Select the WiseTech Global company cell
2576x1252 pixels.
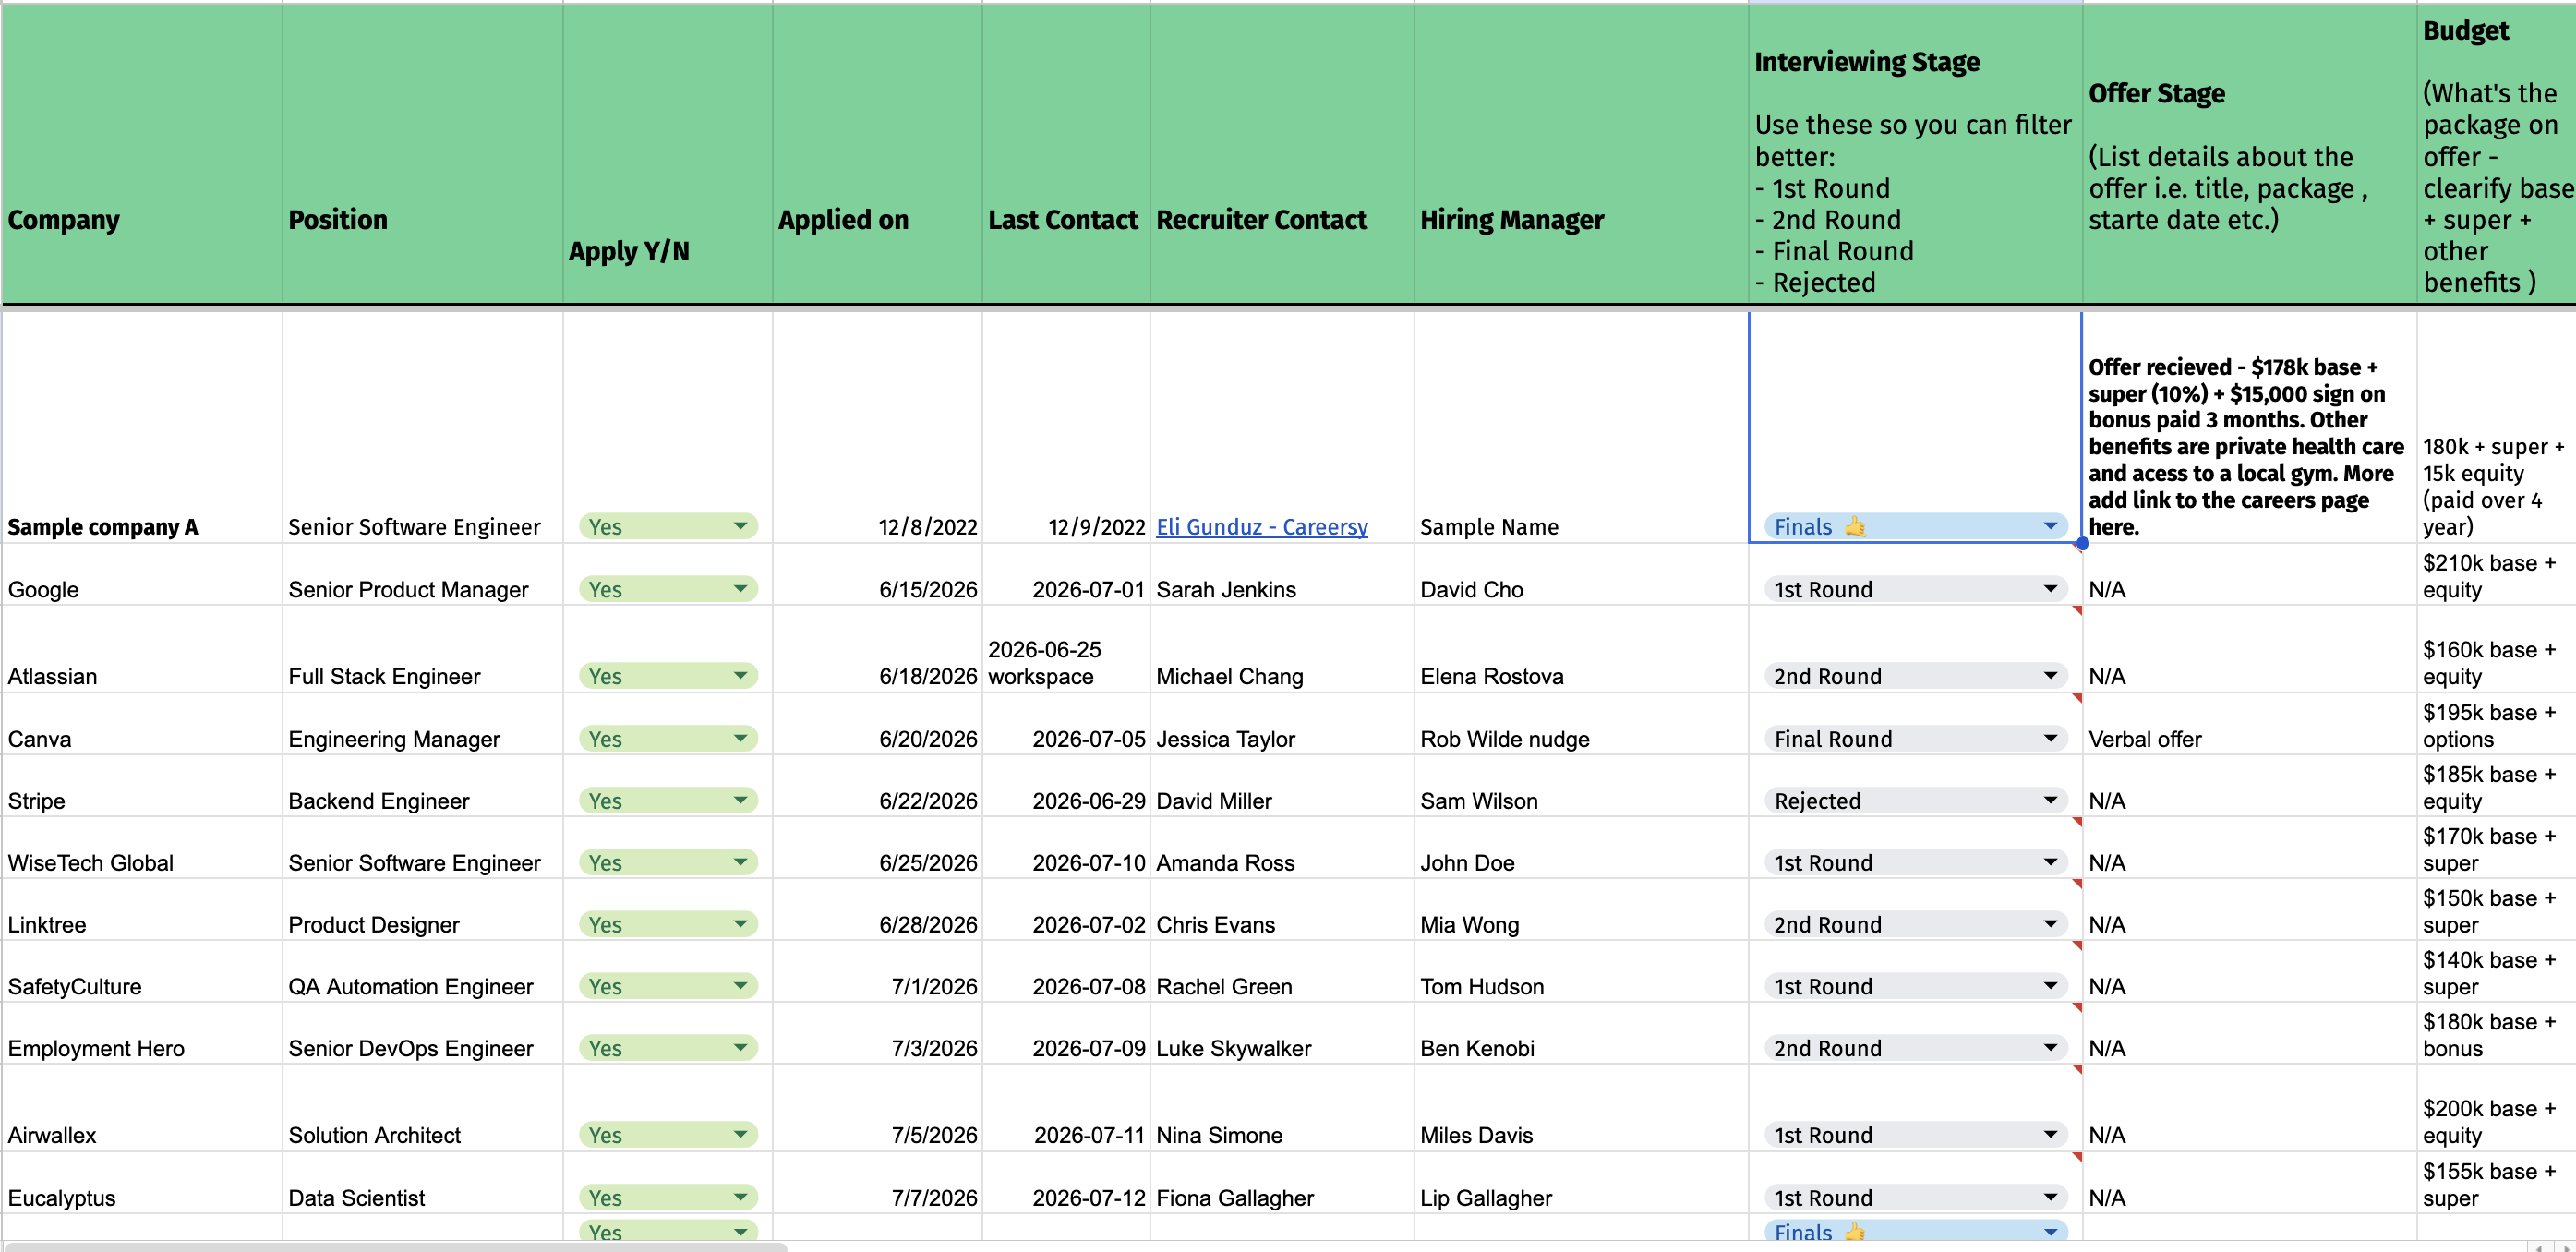click(x=142, y=848)
